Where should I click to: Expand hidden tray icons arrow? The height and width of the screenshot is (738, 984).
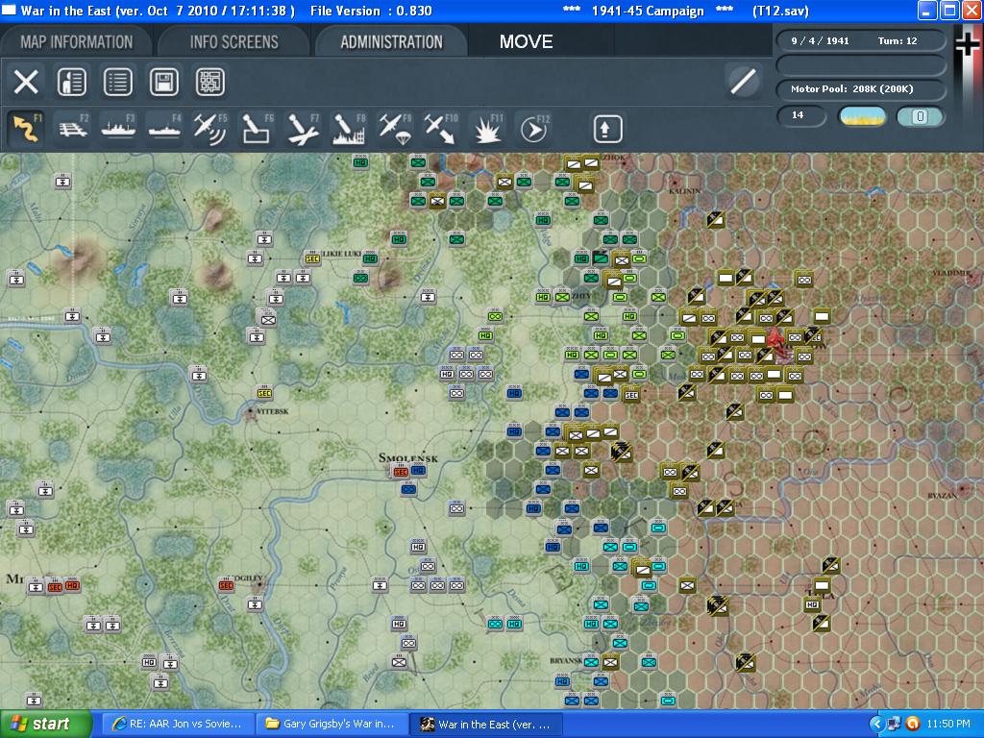pos(876,724)
